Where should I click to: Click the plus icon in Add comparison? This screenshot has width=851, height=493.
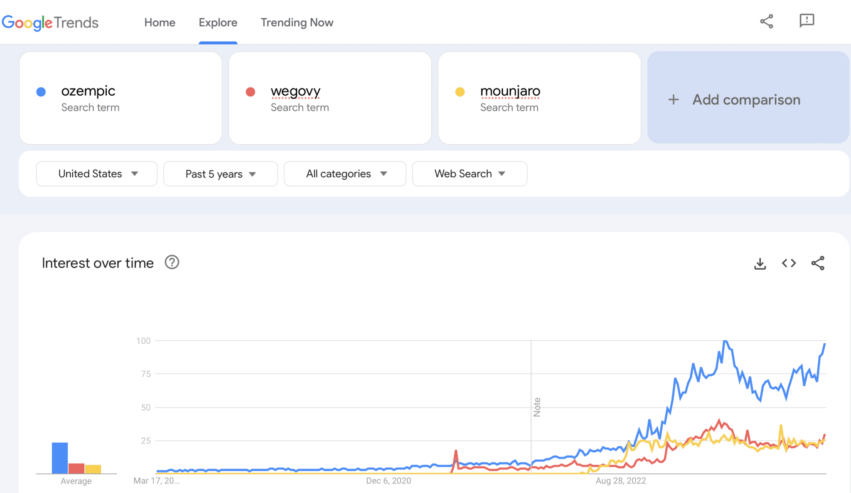click(674, 100)
